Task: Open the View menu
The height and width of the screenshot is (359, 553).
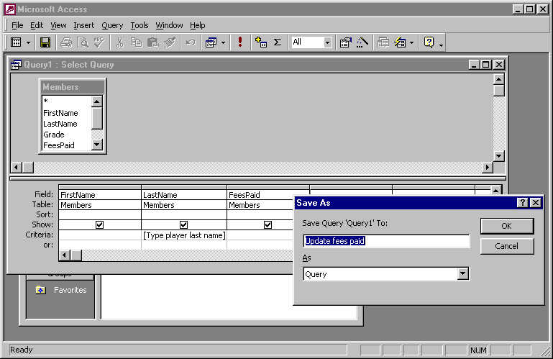Action: click(x=58, y=25)
